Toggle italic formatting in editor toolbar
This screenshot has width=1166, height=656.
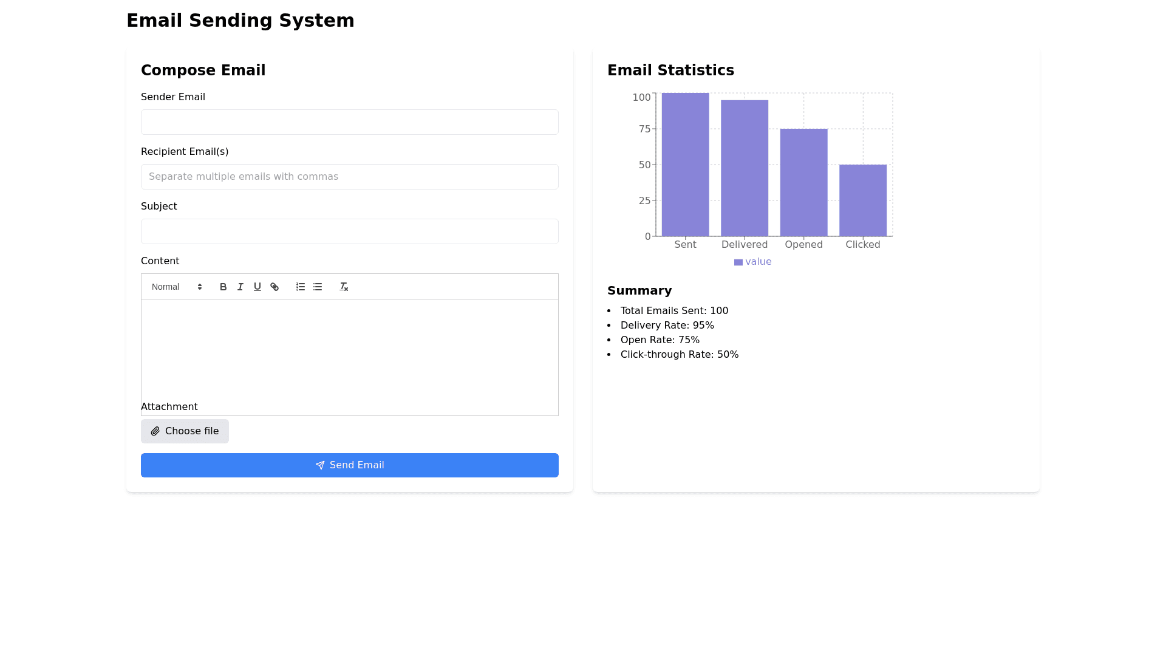tap(240, 287)
